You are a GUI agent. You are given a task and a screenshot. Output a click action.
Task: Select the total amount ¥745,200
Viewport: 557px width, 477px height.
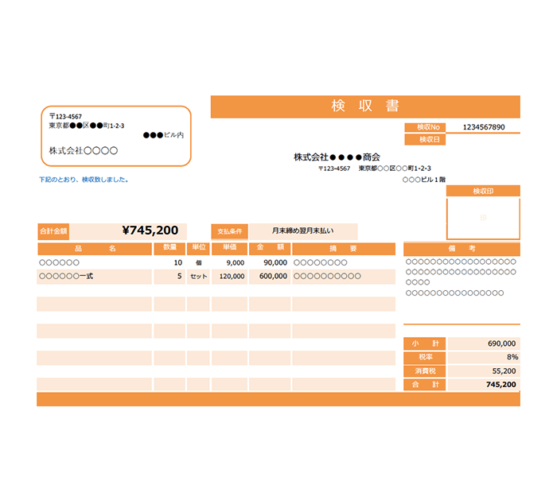tap(150, 231)
